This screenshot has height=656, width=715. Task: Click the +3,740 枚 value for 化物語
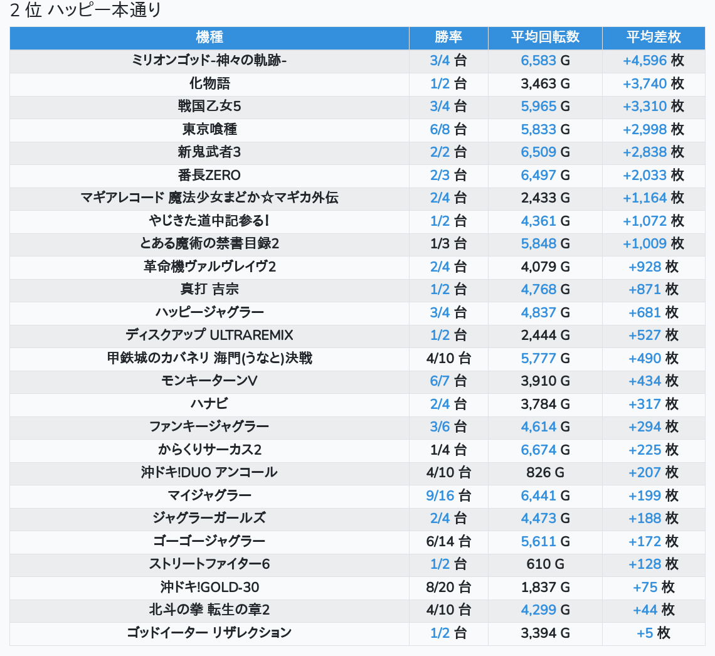(x=654, y=84)
